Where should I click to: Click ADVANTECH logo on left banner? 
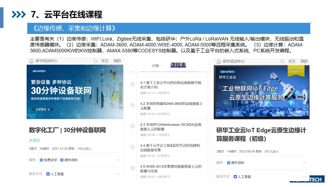point(39,71)
